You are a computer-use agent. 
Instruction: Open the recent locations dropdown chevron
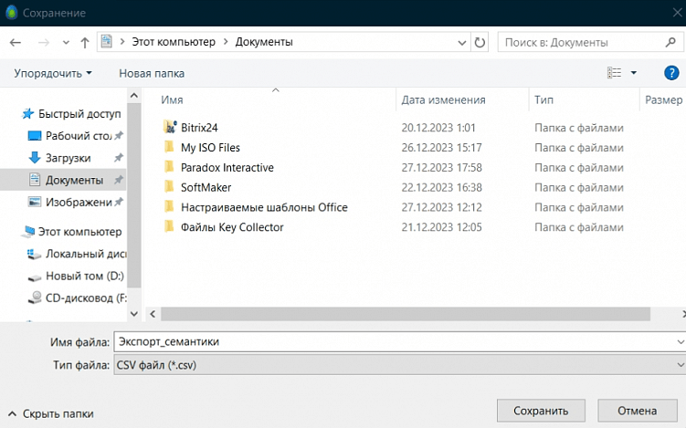tap(66, 43)
